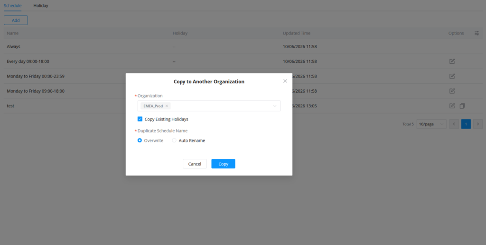The width and height of the screenshot is (486, 245).
Task: Edit the Monday to Friday 00:00-23:59 schedule
Action: click(x=452, y=76)
